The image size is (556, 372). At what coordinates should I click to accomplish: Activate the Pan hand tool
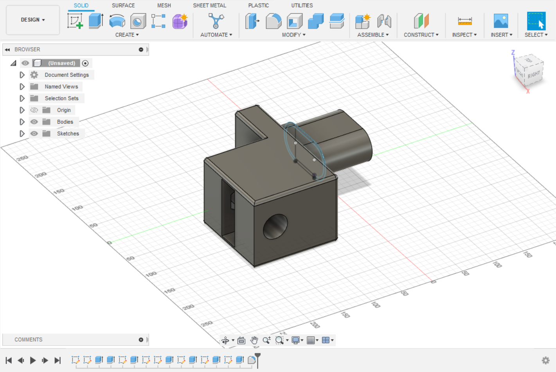coord(254,340)
